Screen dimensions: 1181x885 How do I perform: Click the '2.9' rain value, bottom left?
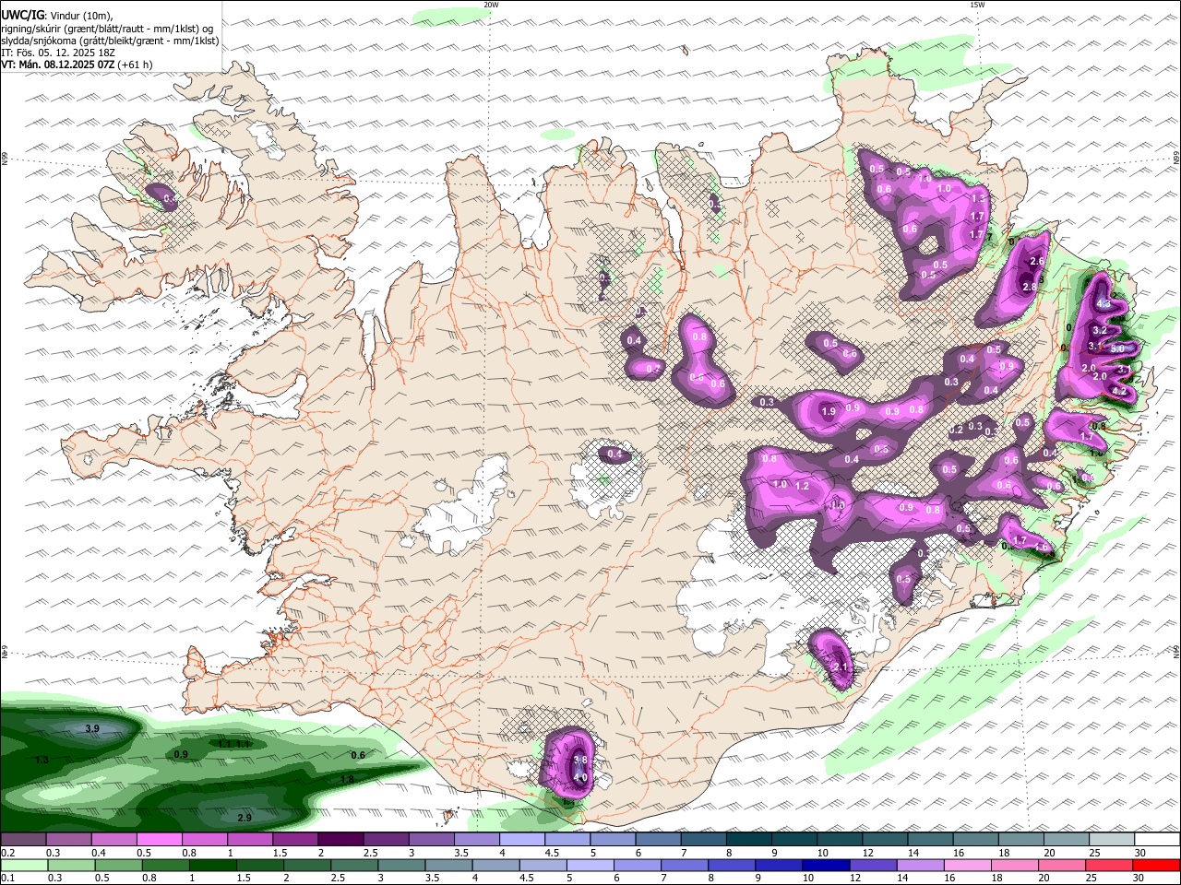[x=245, y=819]
